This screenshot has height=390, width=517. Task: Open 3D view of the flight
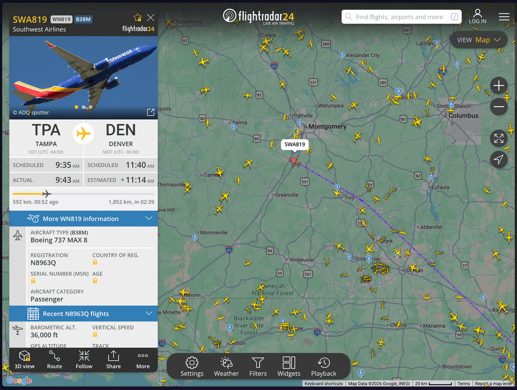24,360
